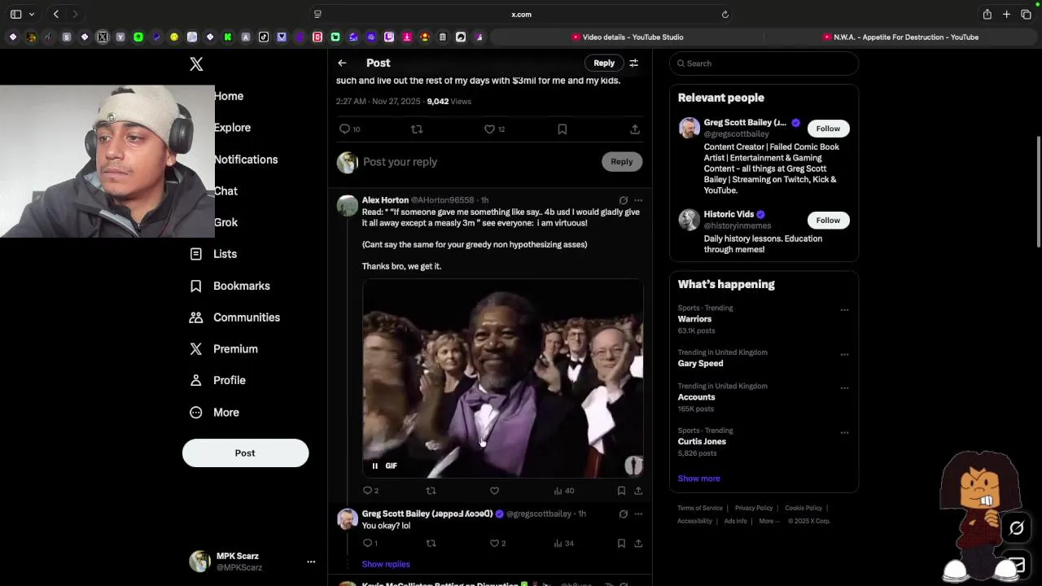Image resolution: width=1042 pixels, height=586 pixels.
Task: Open more options on Alex Horton reply
Action: click(638, 200)
